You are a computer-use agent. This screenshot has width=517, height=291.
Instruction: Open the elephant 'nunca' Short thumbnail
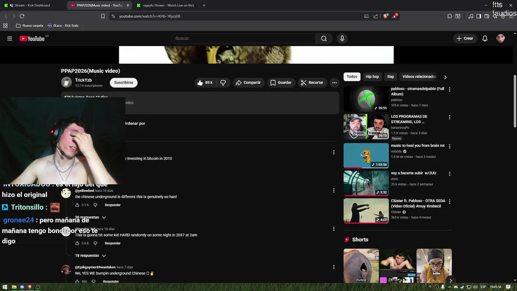361,266
